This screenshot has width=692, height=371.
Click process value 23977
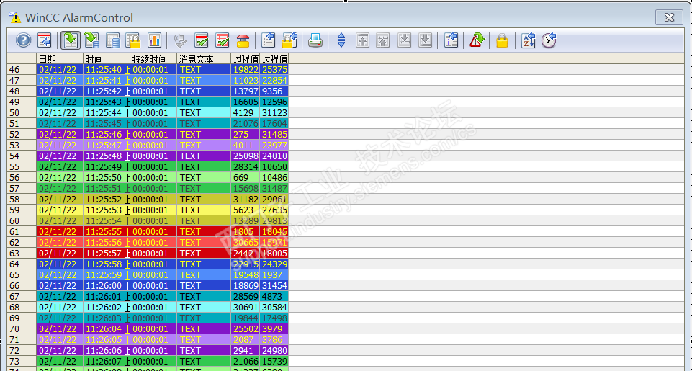pyautogui.click(x=274, y=146)
